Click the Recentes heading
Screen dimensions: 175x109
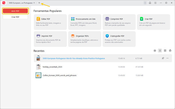coord(39,51)
